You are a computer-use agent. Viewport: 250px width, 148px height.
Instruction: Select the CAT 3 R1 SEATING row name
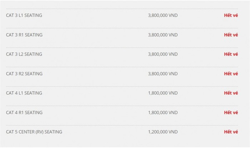(x=24, y=35)
